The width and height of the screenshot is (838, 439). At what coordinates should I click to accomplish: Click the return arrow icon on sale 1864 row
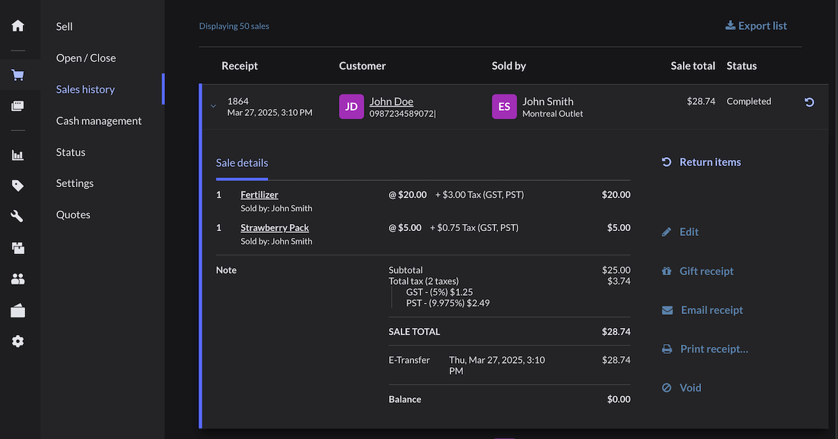click(x=809, y=102)
